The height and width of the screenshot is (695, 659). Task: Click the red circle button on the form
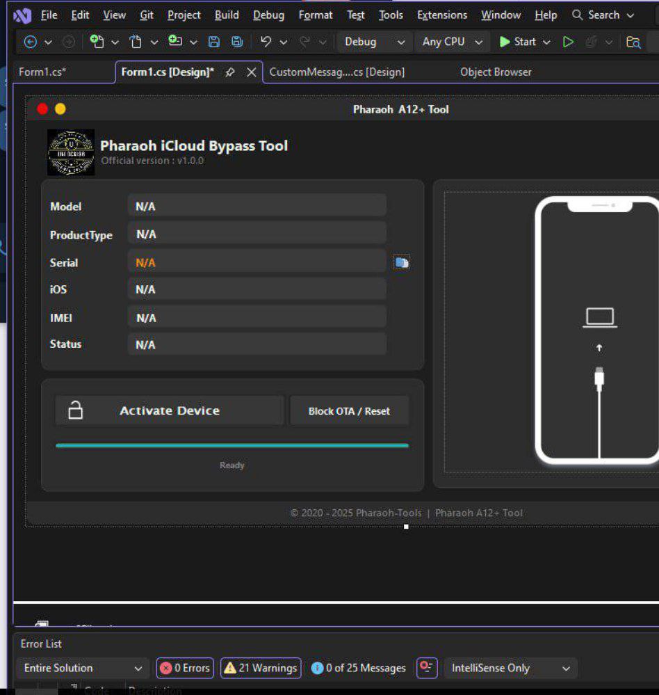[42, 109]
